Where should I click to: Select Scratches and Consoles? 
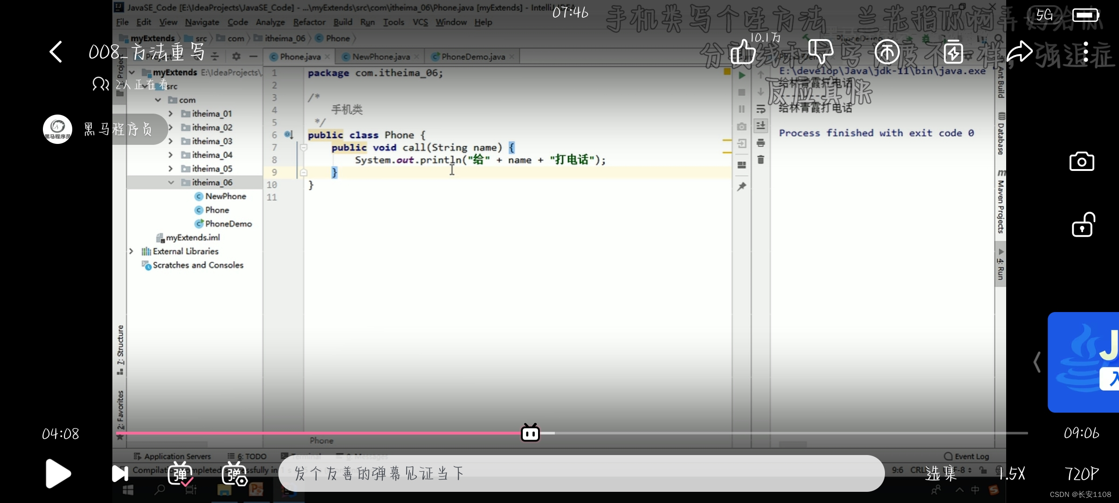click(193, 265)
